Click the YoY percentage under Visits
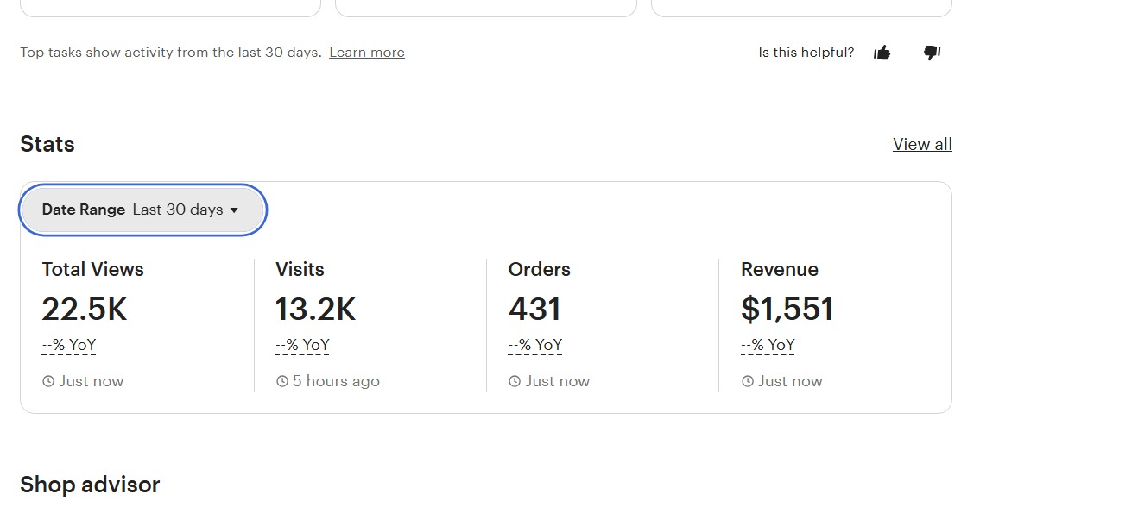Viewport: 1138px width, 507px height. [x=302, y=345]
